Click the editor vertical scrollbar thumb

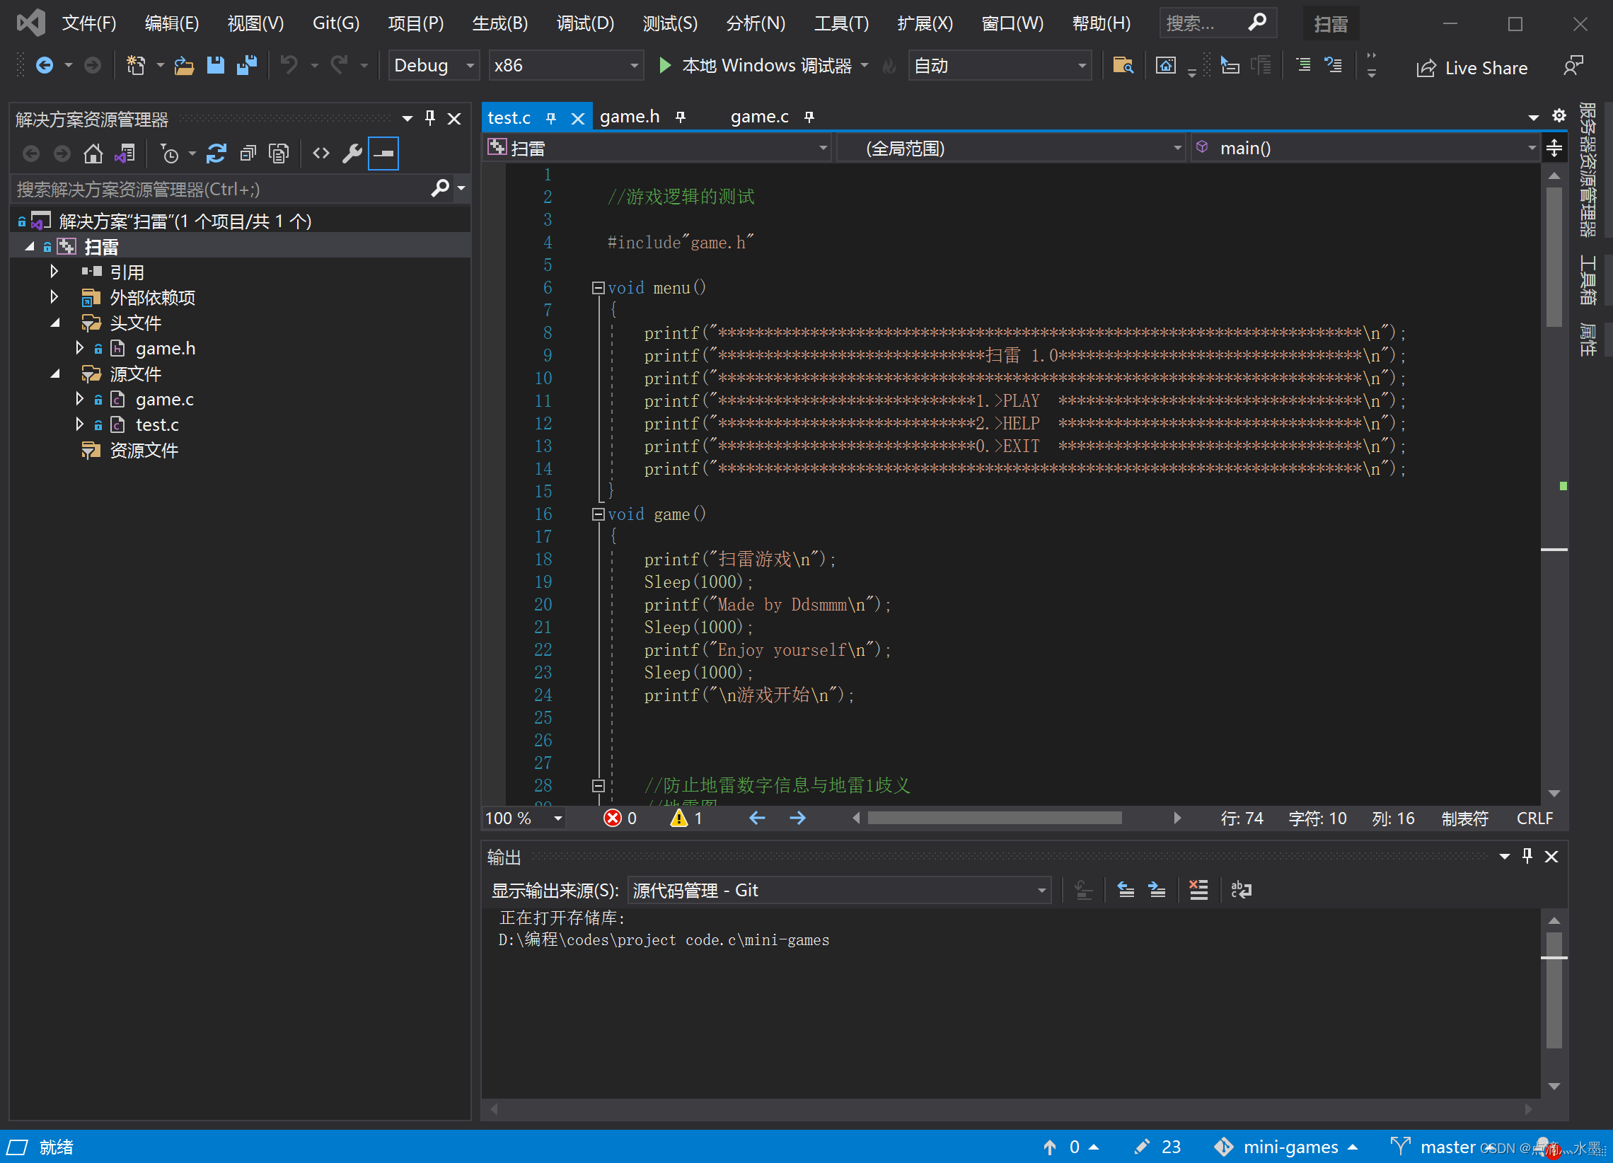(1555, 258)
